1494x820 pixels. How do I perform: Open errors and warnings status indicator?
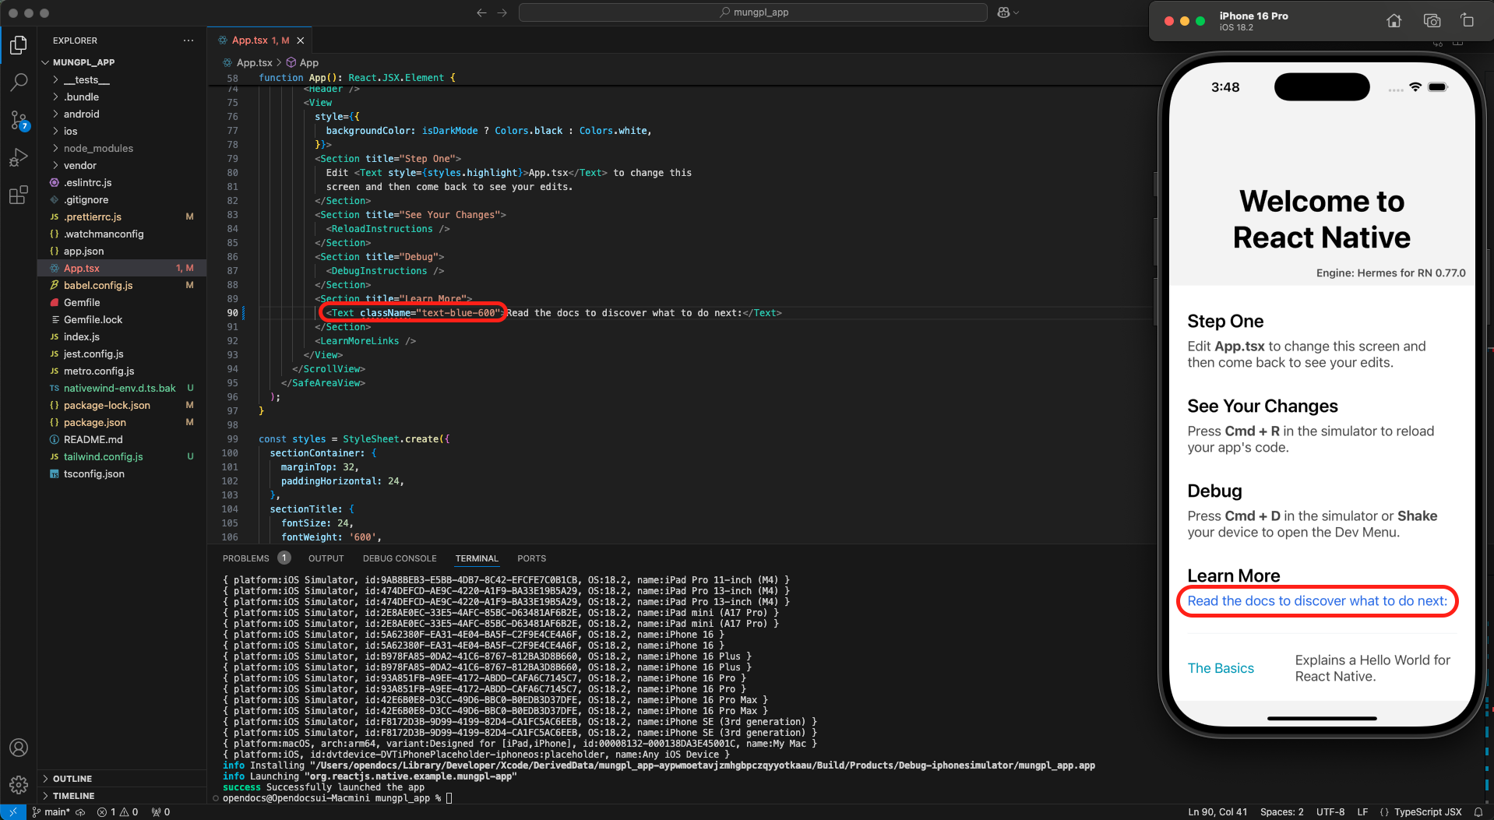point(118,812)
